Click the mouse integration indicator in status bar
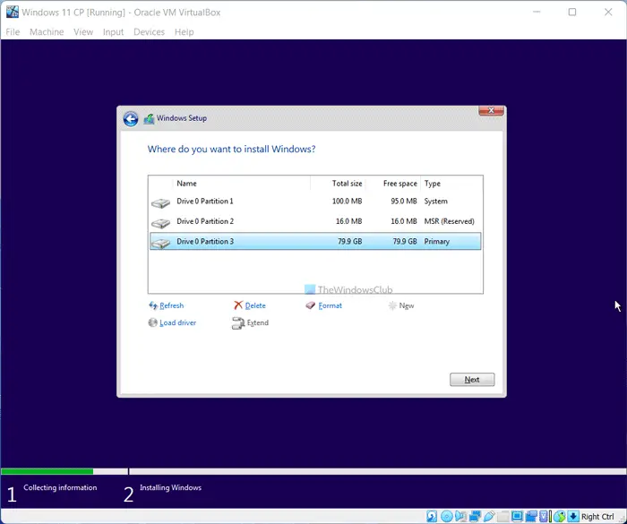Image resolution: width=627 pixels, height=524 pixels. tap(560, 517)
